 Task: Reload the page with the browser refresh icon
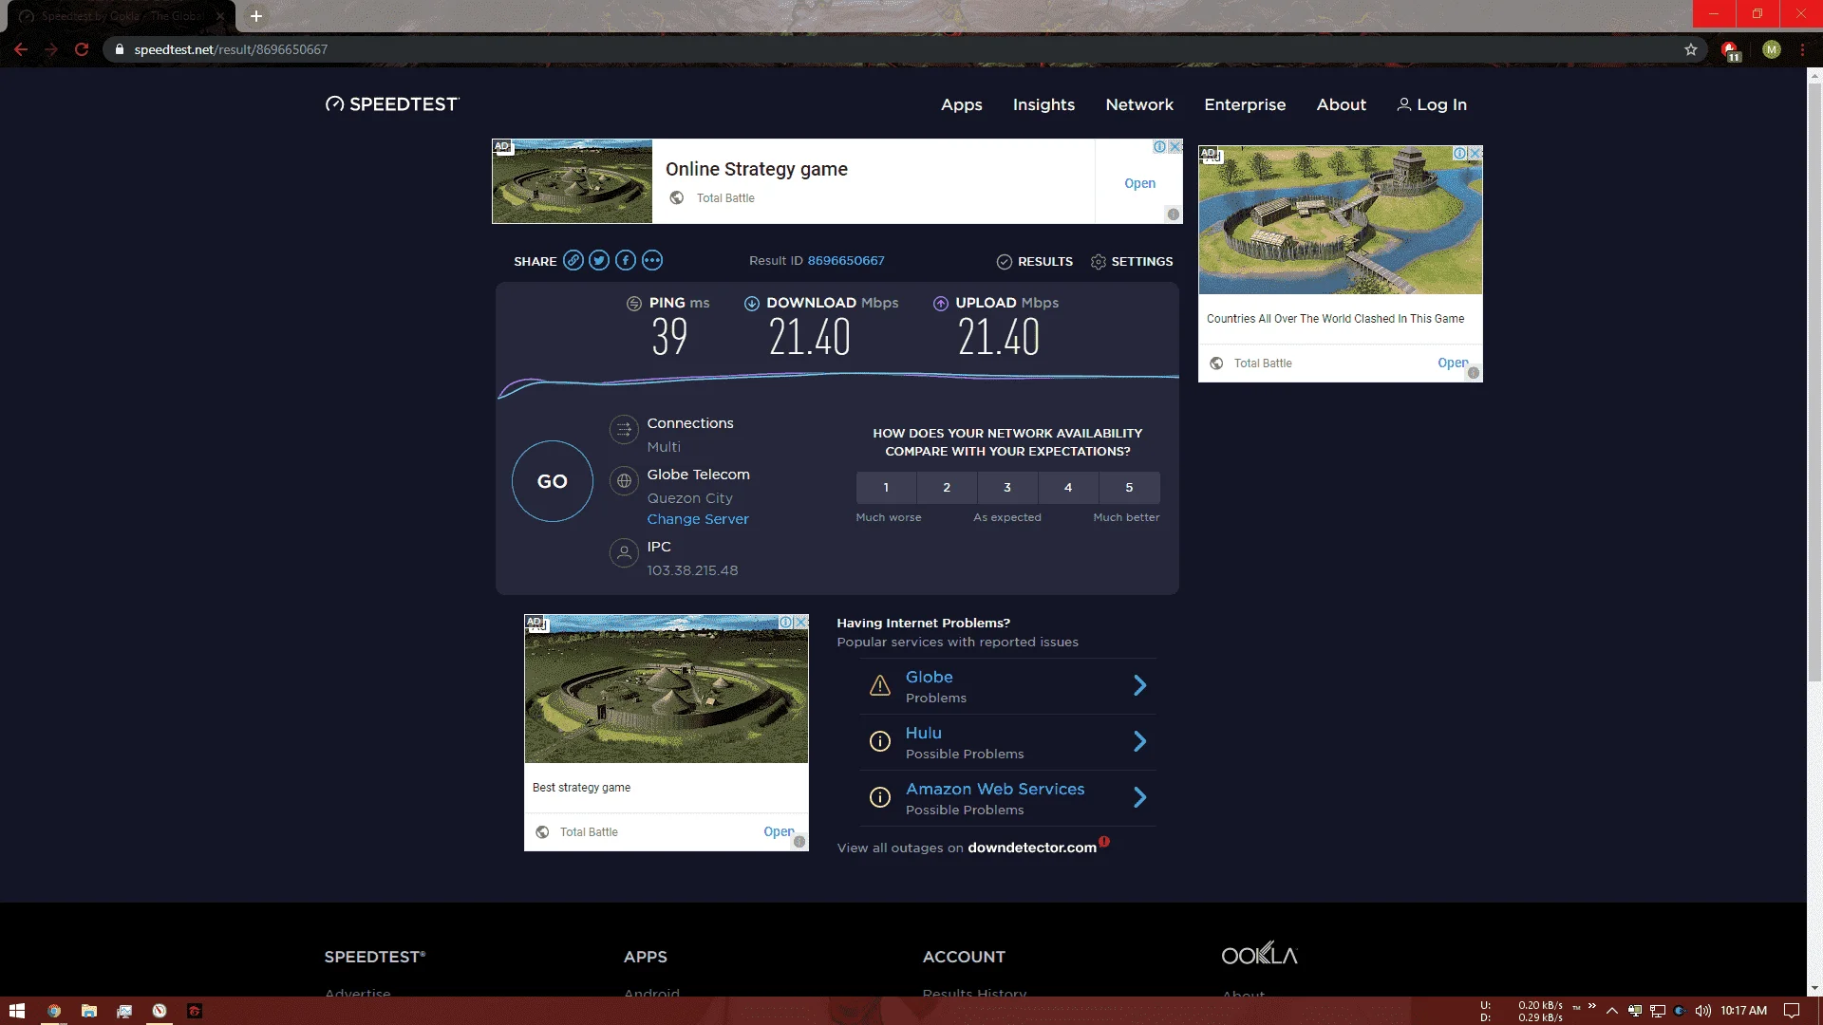[x=82, y=49]
